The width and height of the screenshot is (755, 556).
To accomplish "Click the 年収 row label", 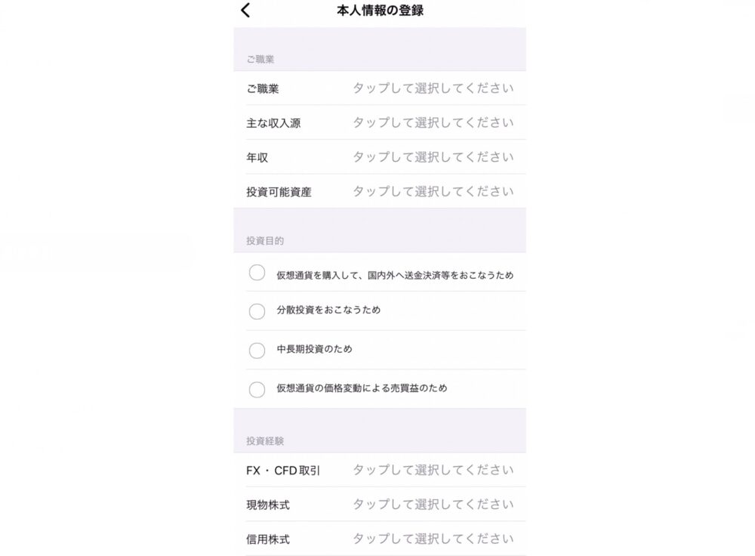I will pos(257,158).
